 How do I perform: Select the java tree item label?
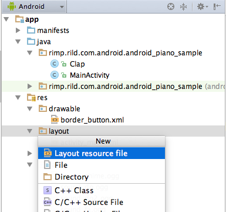tap(43, 42)
